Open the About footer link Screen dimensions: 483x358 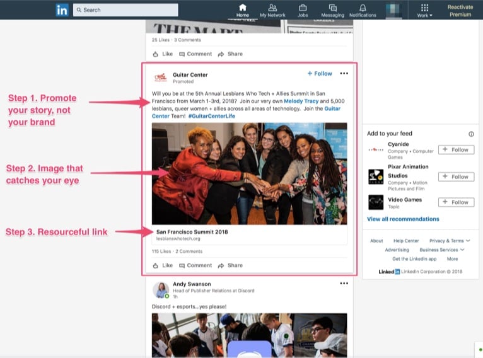click(376, 241)
